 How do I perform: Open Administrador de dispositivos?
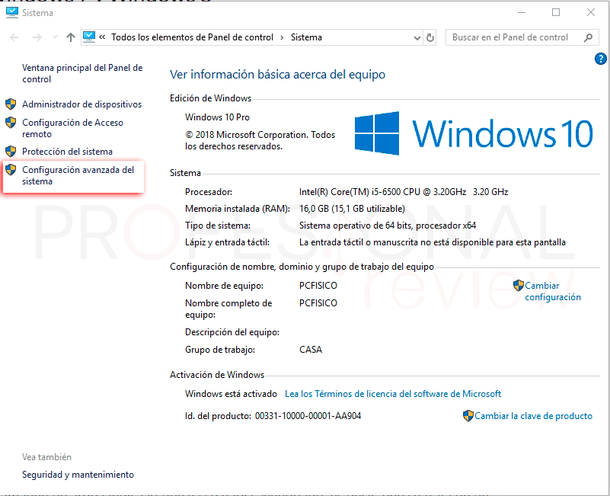pyautogui.click(x=81, y=104)
